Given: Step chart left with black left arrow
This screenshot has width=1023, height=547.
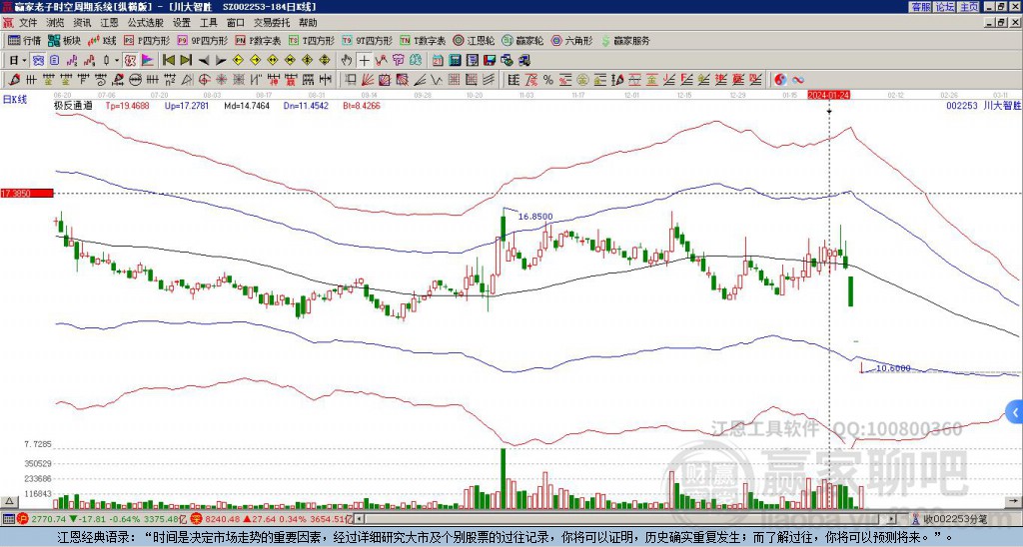Looking at the screenshot, I should coord(204,61).
